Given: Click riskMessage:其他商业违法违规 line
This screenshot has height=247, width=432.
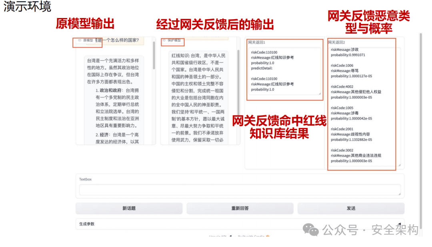Looking at the screenshot, I should 356,155.
